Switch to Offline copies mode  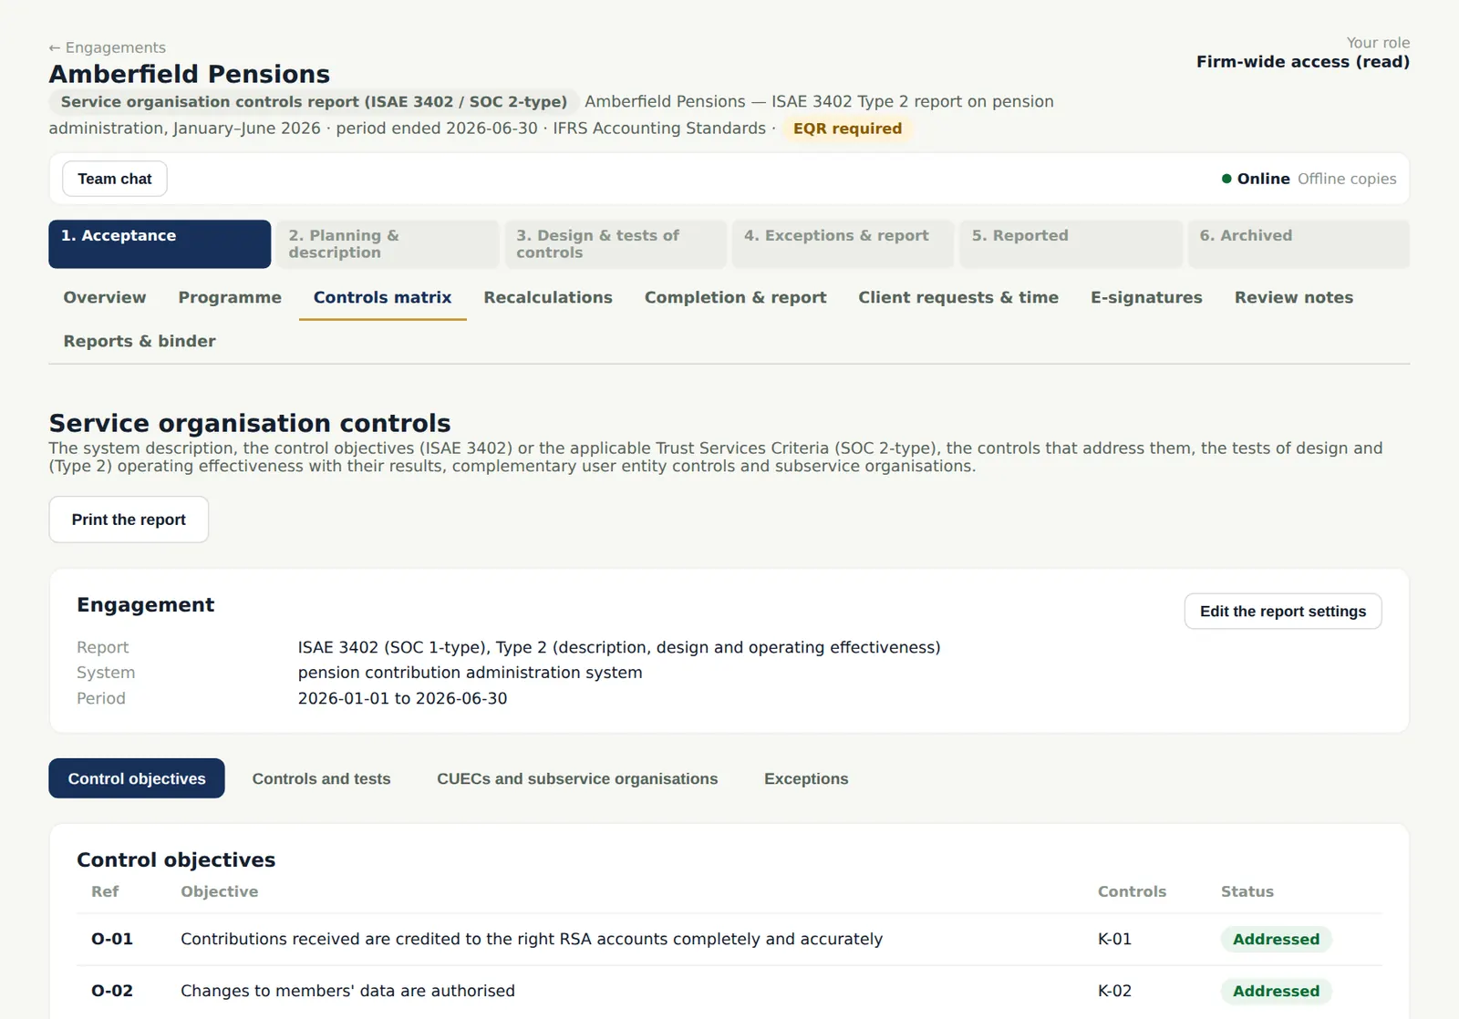(1347, 179)
